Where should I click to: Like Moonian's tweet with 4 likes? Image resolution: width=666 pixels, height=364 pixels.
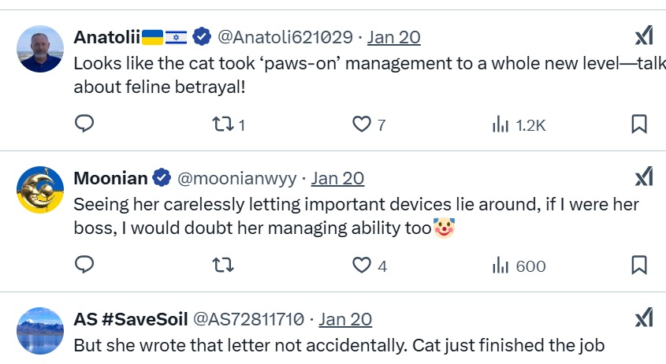[x=370, y=266]
